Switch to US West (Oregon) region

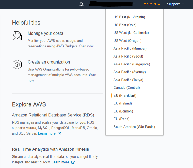click(x=127, y=41)
